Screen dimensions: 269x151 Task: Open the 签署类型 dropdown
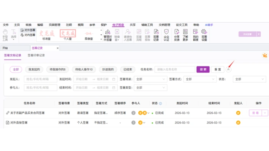151,88
